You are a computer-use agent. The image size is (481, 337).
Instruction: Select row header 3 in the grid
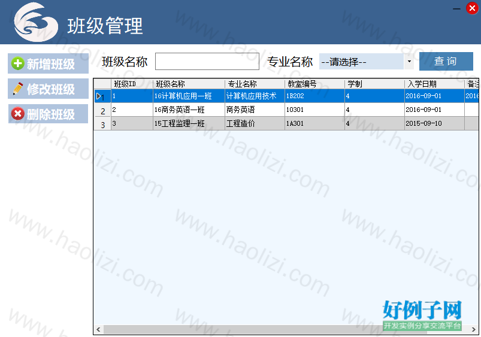102,123
